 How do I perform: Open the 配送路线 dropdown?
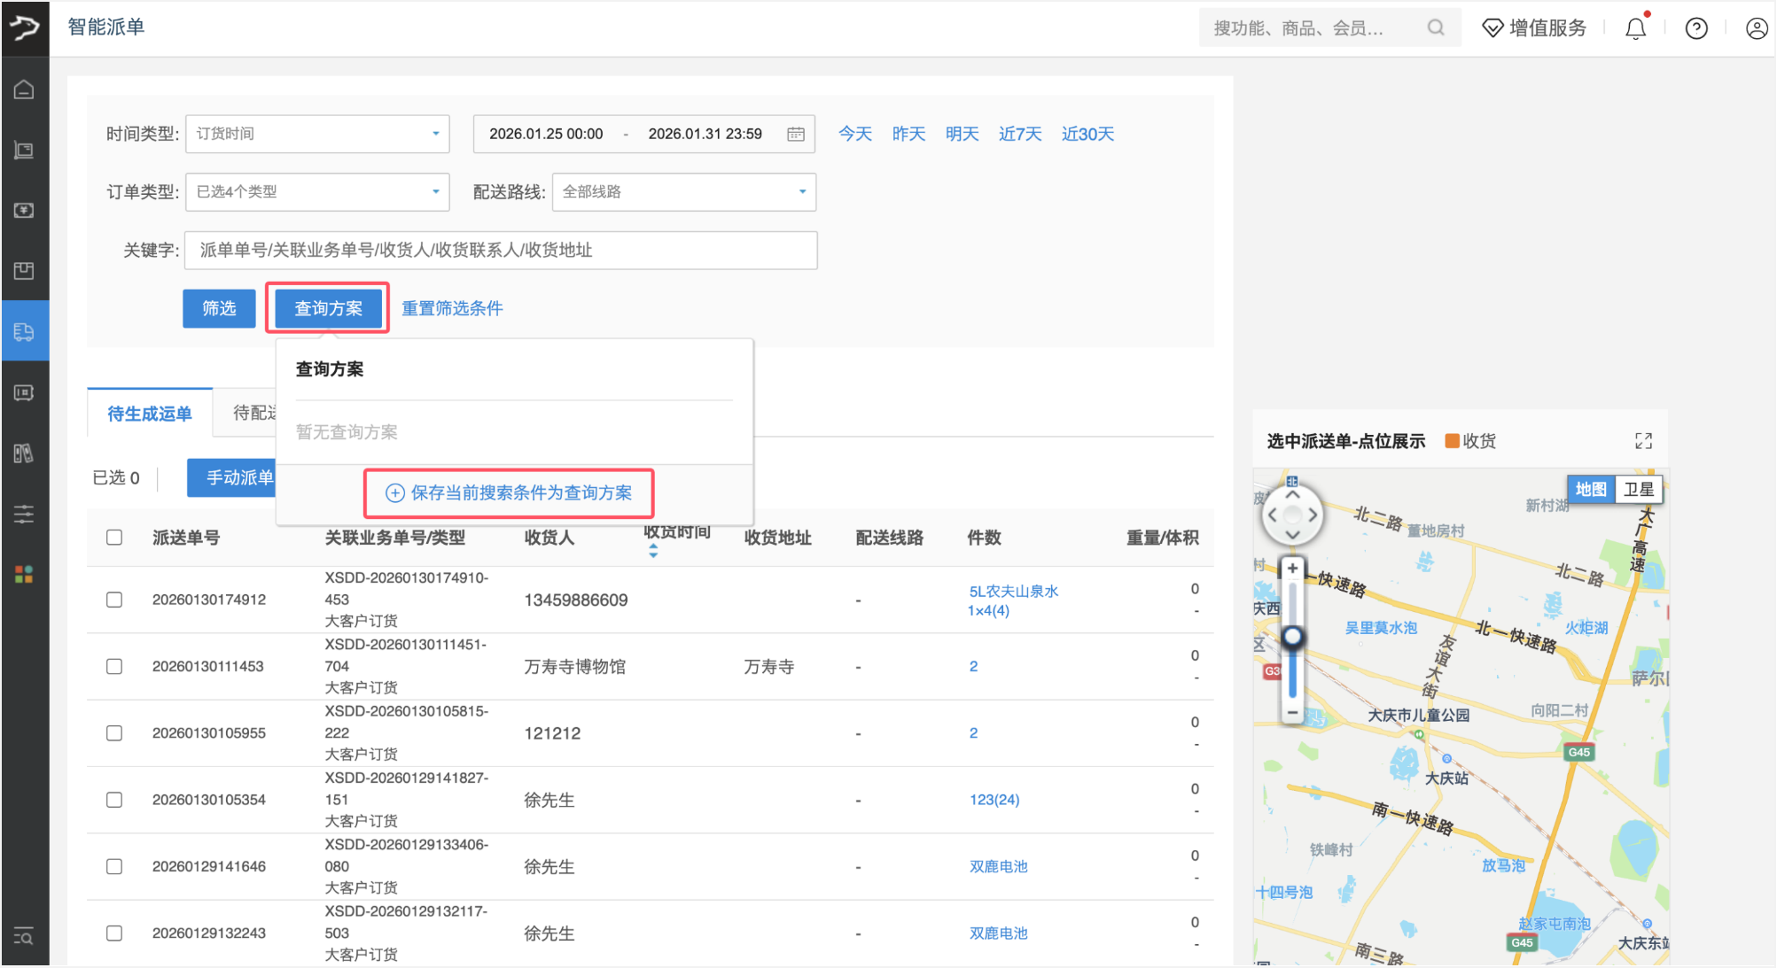coord(683,191)
